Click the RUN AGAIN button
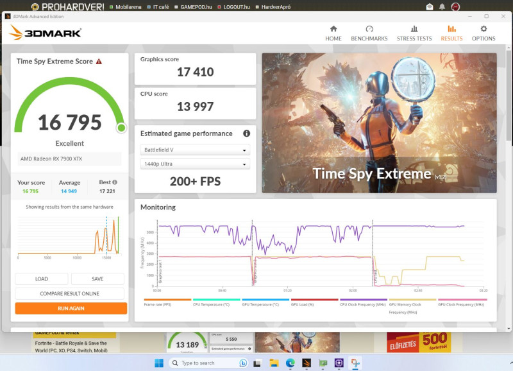 (x=71, y=308)
